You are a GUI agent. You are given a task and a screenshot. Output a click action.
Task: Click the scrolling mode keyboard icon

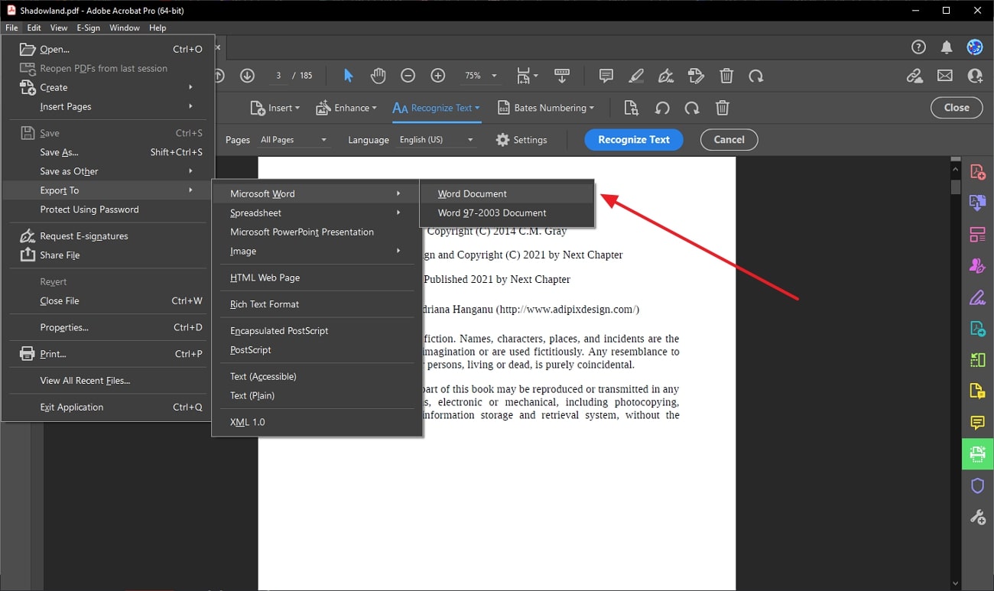pyautogui.click(x=562, y=76)
